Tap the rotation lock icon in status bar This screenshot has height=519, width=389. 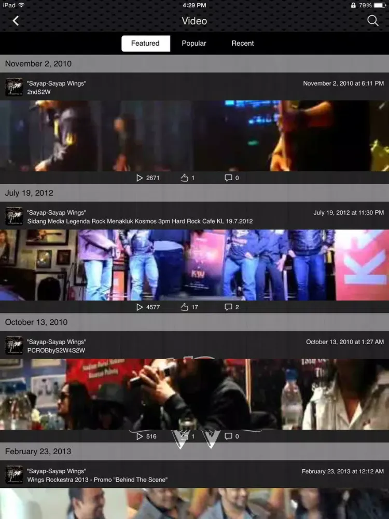tap(353, 5)
